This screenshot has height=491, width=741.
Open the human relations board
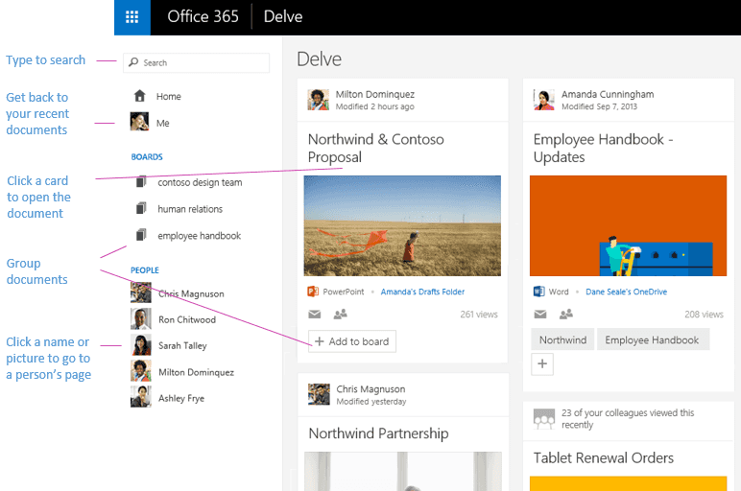190,209
